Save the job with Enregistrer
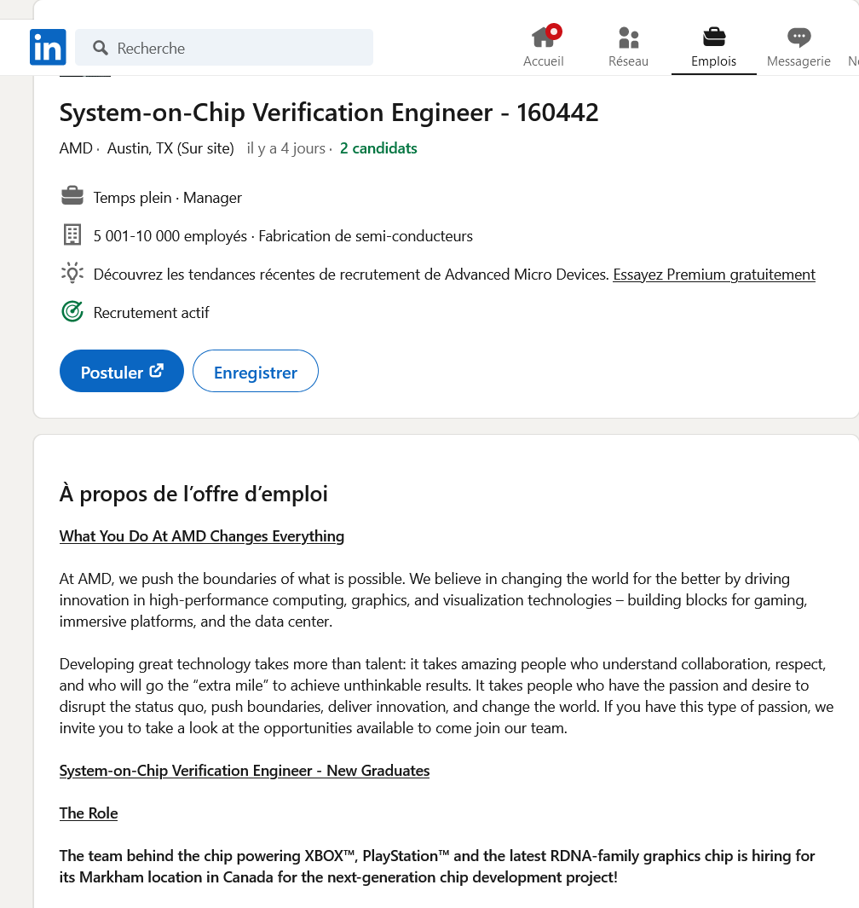Viewport: 859px width, 908px height. point(256,372)
